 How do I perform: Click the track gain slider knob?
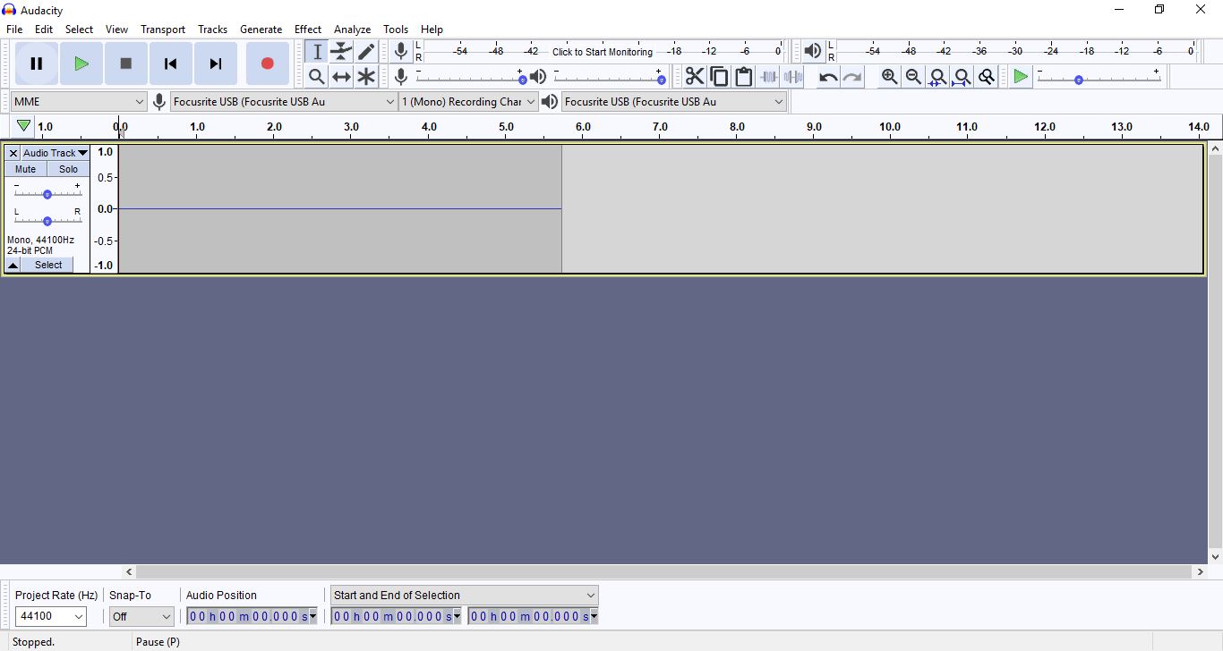[47, 194]
